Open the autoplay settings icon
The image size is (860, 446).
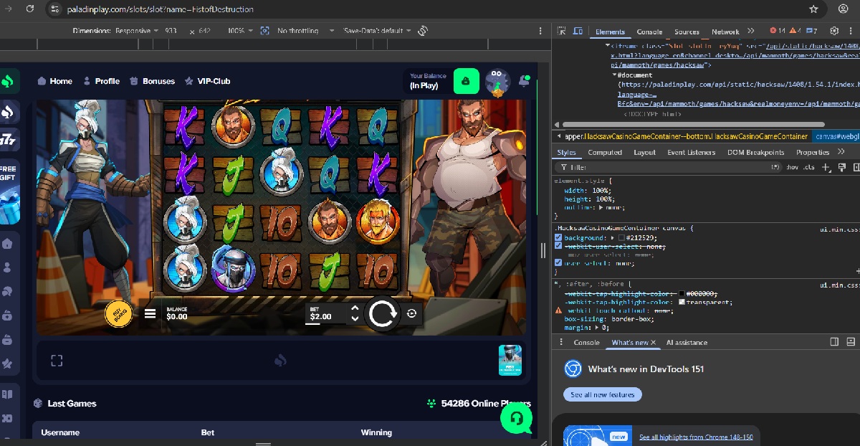411,313
